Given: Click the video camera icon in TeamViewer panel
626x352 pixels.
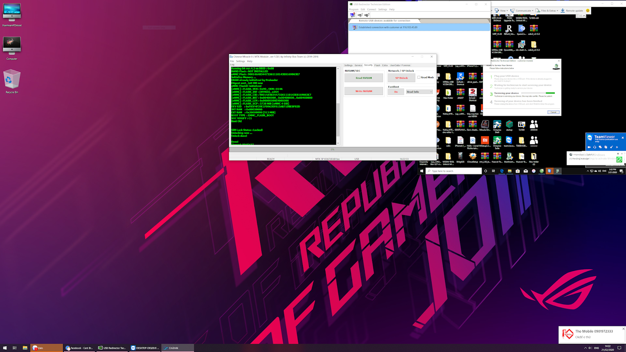Looking at the screenshot, I should [x=589, y=147].
